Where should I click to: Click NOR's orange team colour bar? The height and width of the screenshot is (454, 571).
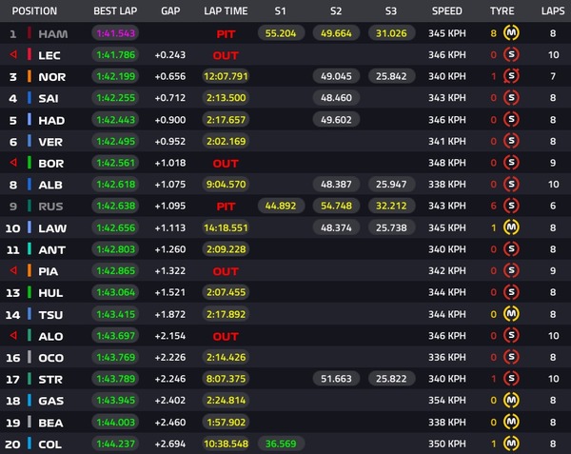[30, 76]
